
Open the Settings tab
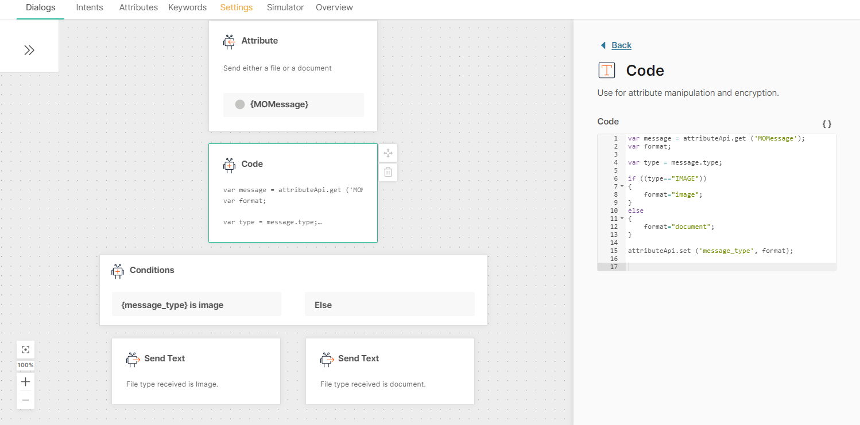pyautogui.click(x=237, y=7)
